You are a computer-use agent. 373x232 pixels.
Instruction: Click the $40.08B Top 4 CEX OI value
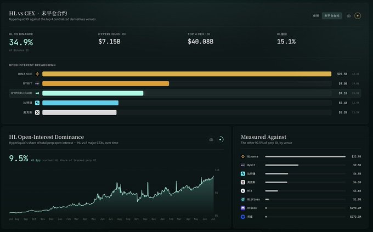click(201, 42)
